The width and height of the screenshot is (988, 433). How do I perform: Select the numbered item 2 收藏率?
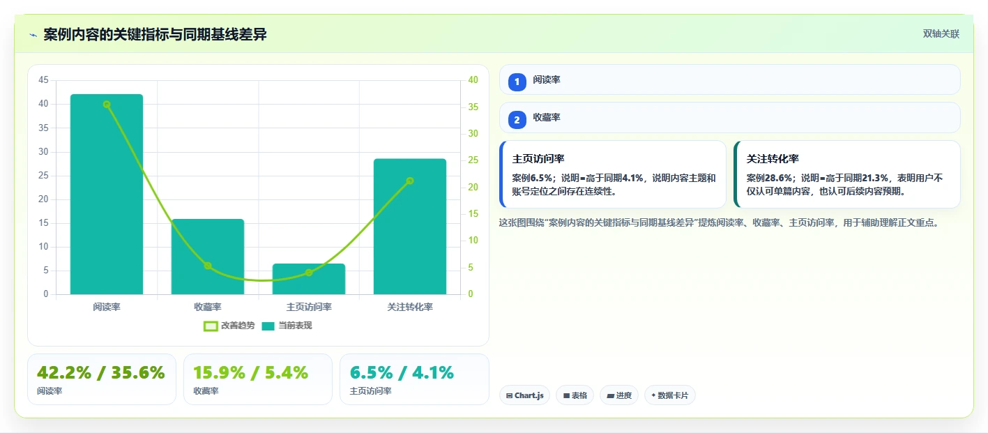coord(729,118)
